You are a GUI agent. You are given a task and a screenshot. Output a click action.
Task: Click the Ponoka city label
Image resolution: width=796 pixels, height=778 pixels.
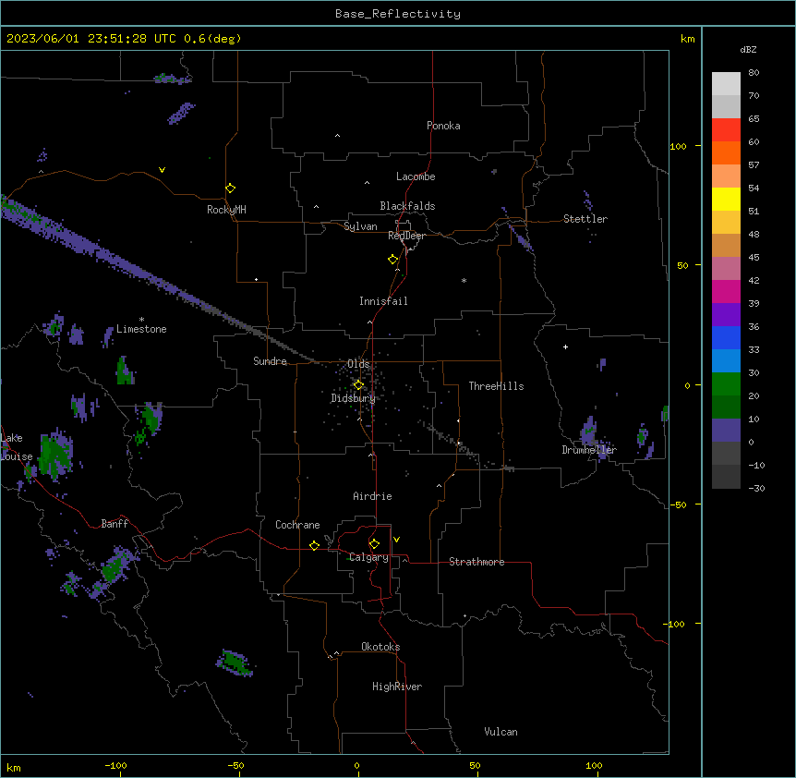click(x=443, y=126)
